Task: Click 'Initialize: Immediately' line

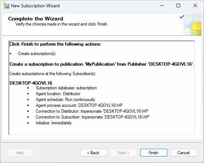Action: point(54,123)
